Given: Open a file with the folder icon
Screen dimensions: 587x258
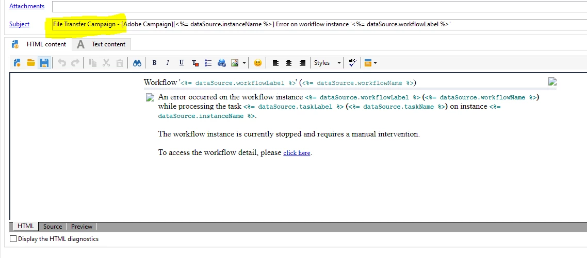Looking at the screenshot, I should point(31,63).
